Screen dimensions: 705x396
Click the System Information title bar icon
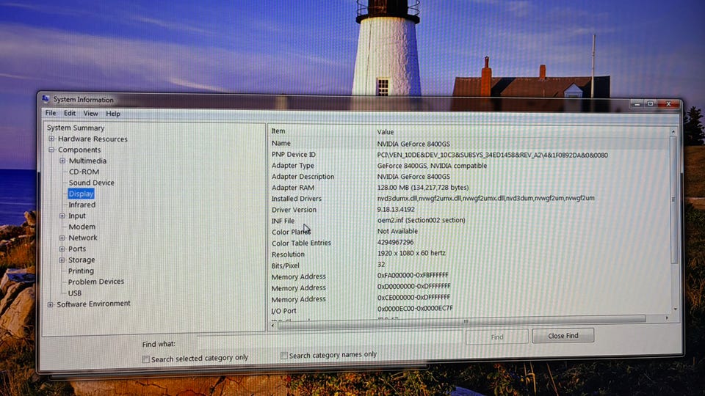[46, 99]
